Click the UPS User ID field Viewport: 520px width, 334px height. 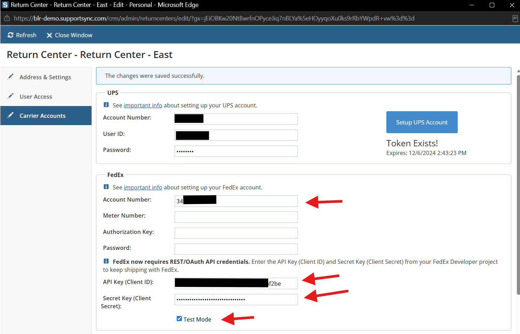(236, 135)
